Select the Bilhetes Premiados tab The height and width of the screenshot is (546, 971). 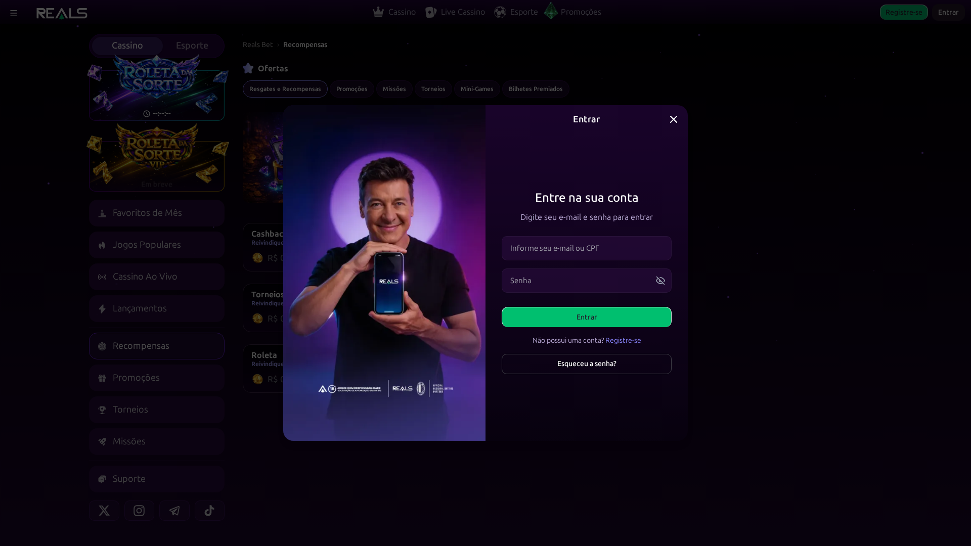pos(536,89)
